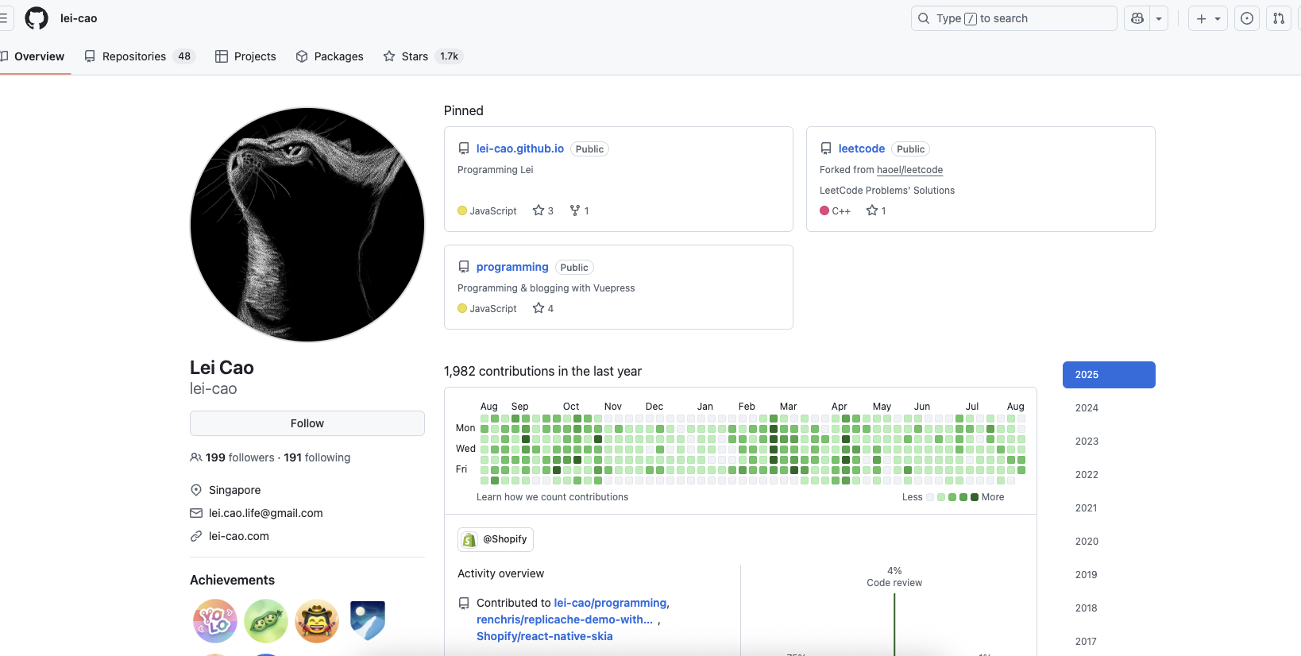The height and width of the screenshot is (656, 1301).
Task: Click the Lei Cao cat avatar image
Action: (x=307, y=225)
